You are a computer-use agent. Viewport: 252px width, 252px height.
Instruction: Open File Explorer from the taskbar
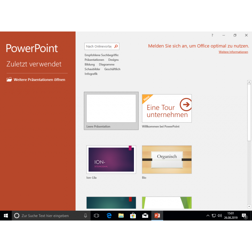point(121,215)
